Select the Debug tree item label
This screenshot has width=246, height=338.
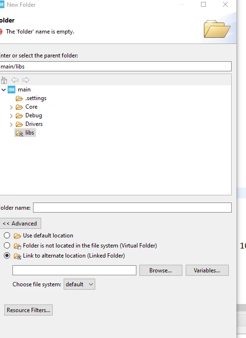[x=34, y=115]
